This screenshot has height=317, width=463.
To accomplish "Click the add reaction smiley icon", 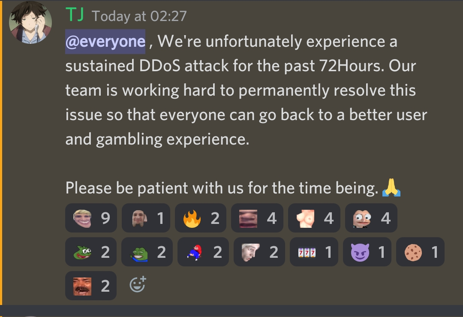I will (x=138, y=284).
